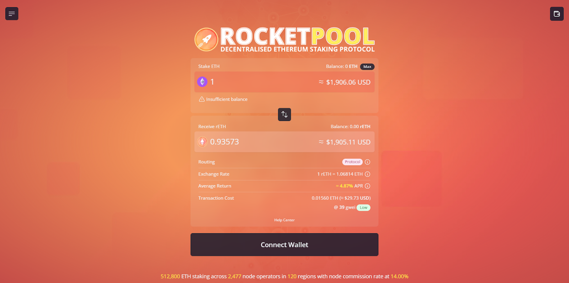The height and width of the screenshot is (283, 569).
Task: Click the 14.00% commission rate text
Action: [x=399, y=276]
